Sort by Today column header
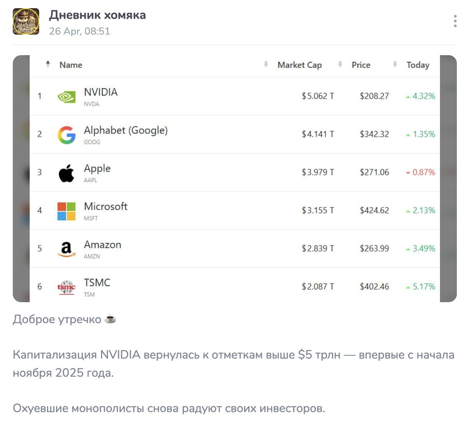475x429 pixels. coord(418,65)
